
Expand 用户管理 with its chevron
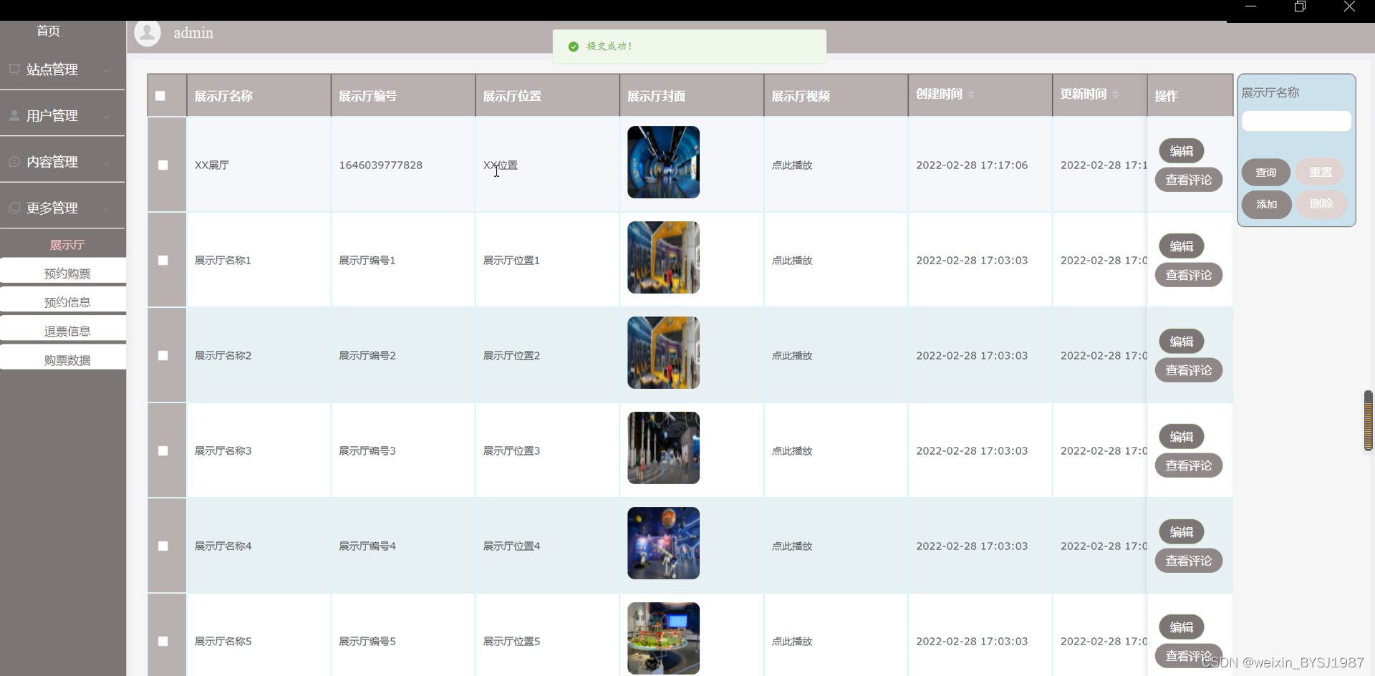[x=106, y=116]
